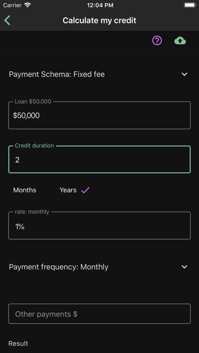Open Payment Schema: Fixed fee selector

point(99,74)
